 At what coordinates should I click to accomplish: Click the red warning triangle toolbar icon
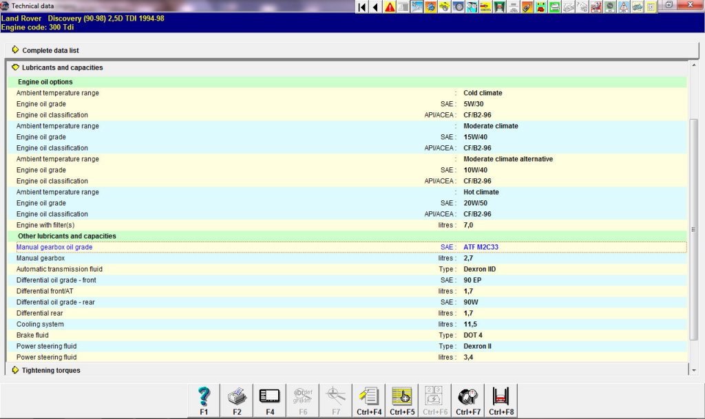390,7
